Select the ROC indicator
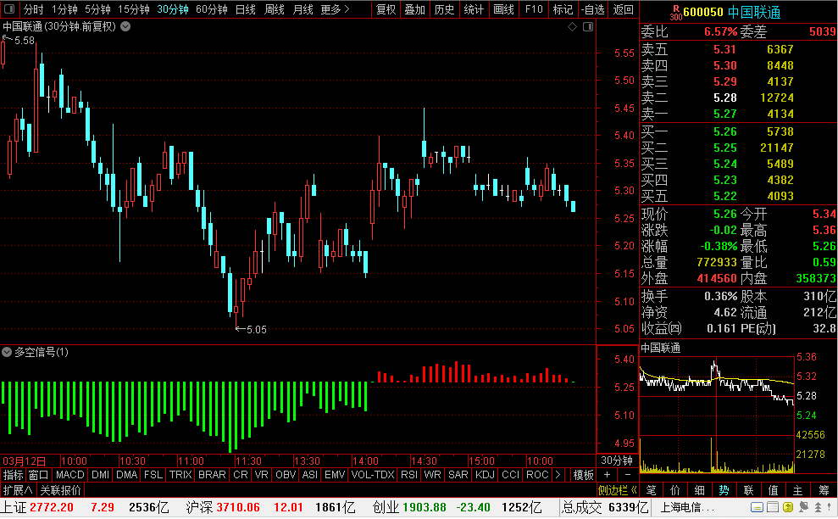 click(x=537, y=475)
